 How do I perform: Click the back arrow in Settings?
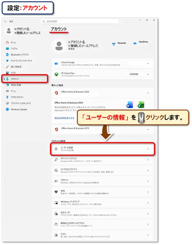5,21
